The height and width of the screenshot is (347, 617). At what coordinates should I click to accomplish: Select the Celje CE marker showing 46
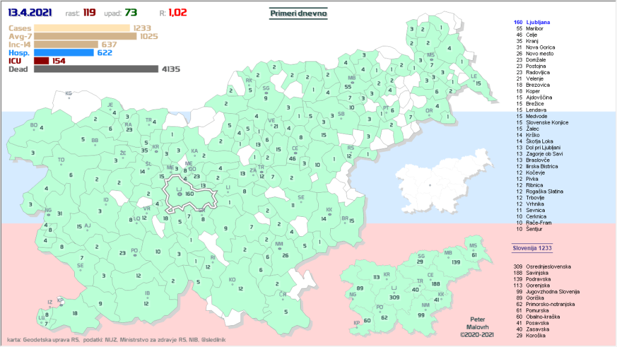coord(294,154)
